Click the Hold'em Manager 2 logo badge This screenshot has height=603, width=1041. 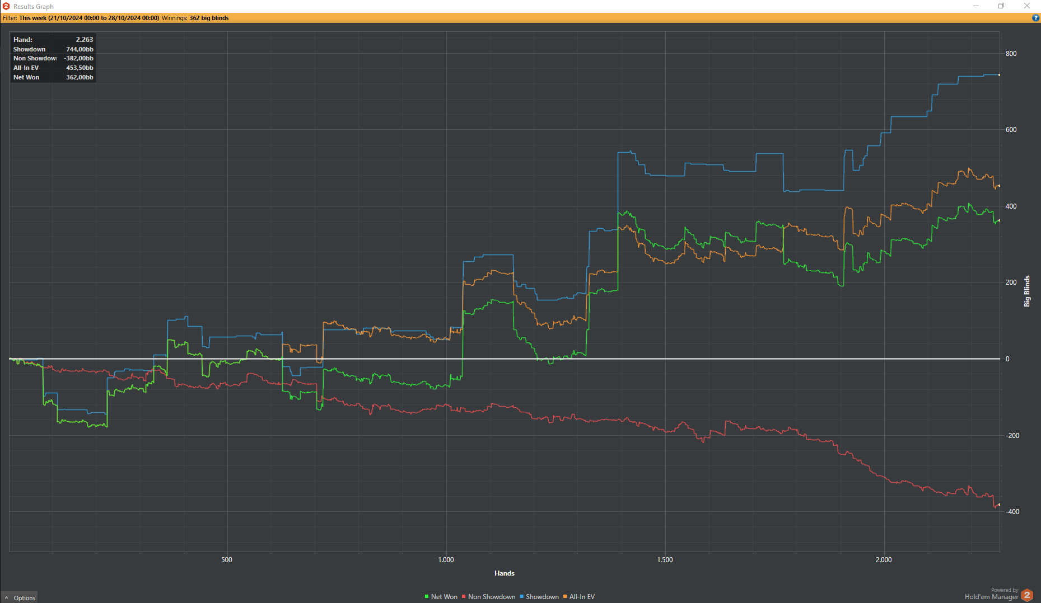pos(1027,595)
